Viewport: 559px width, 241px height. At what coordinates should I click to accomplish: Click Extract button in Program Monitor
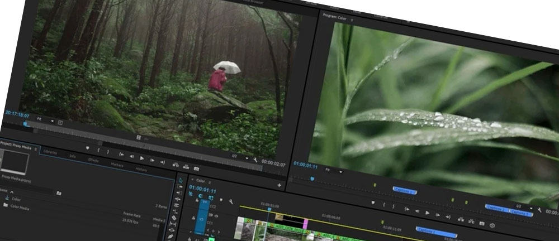coord(471,221)
